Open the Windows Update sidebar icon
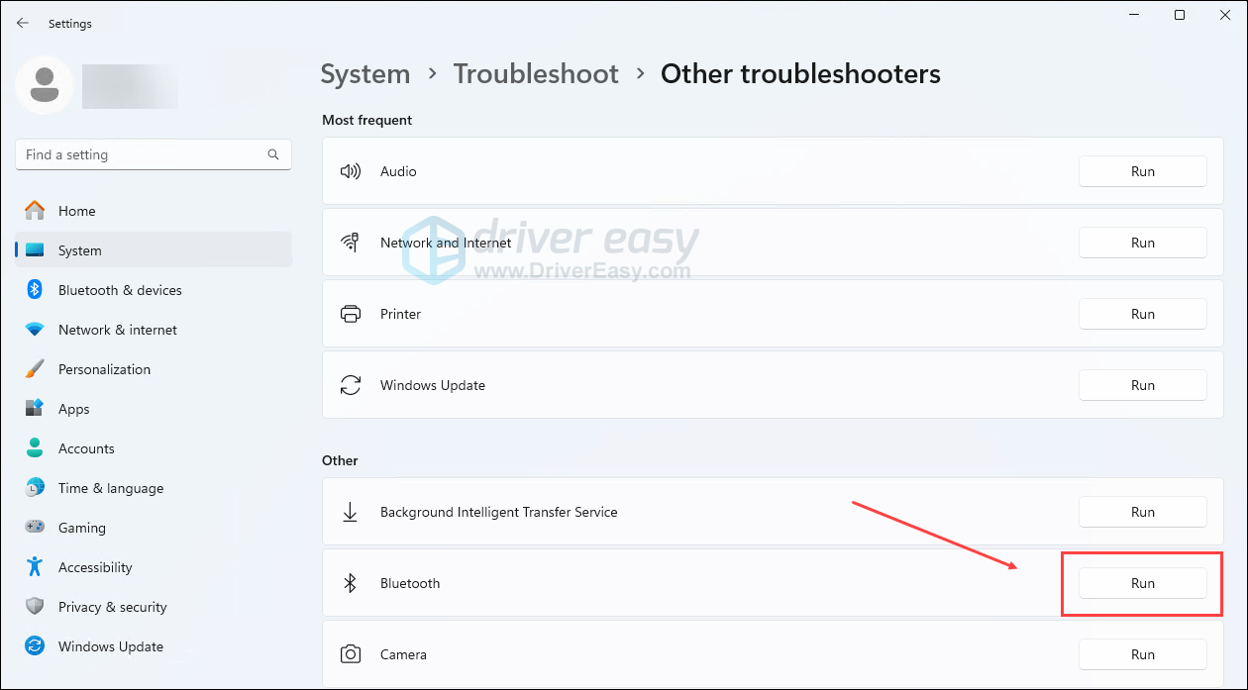 [35, 646]
